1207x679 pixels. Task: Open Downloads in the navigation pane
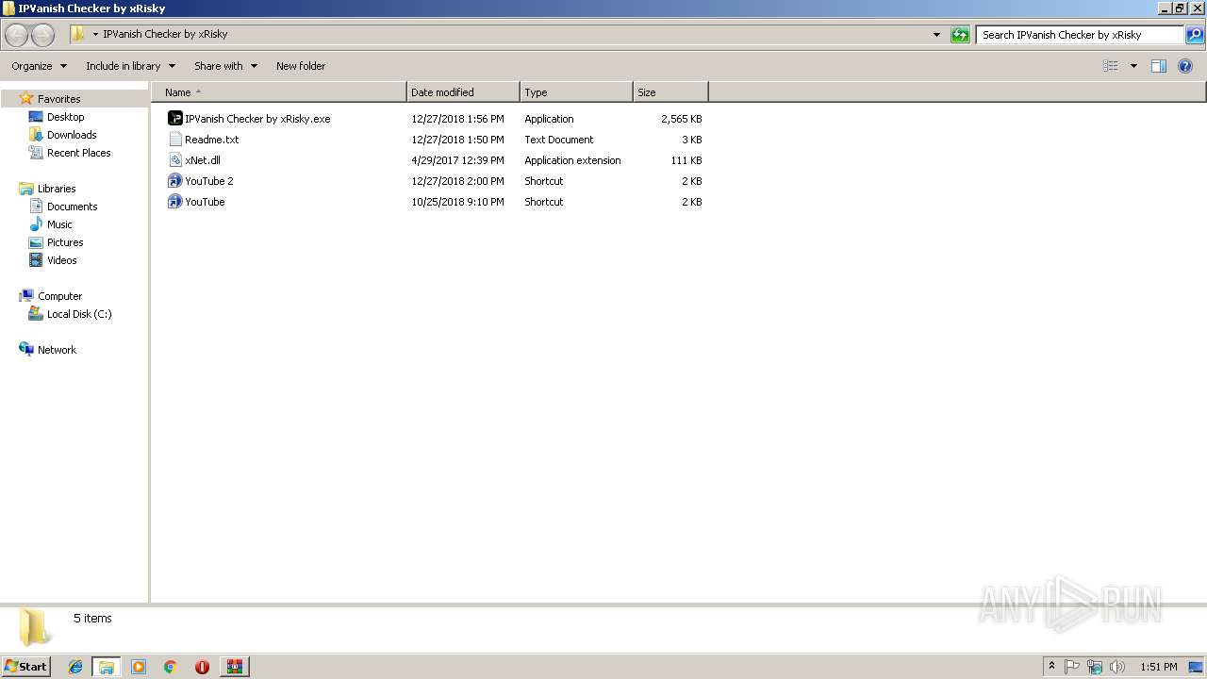[x=72, y=135]
